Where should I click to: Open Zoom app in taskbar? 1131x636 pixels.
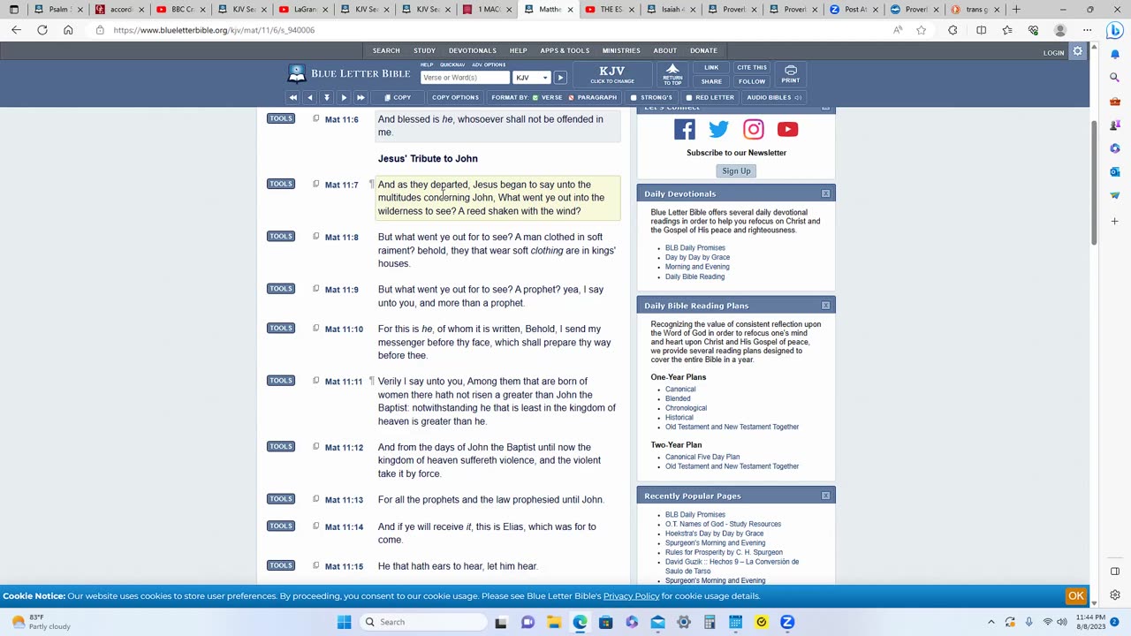787,622
